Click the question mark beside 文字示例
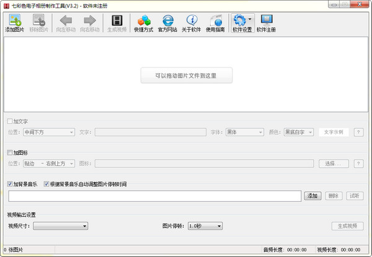The image size is (372, 257). (x=358, y=132)
